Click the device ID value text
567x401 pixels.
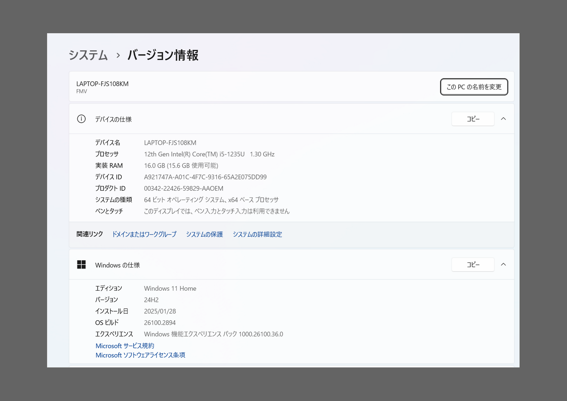(205, 177)
